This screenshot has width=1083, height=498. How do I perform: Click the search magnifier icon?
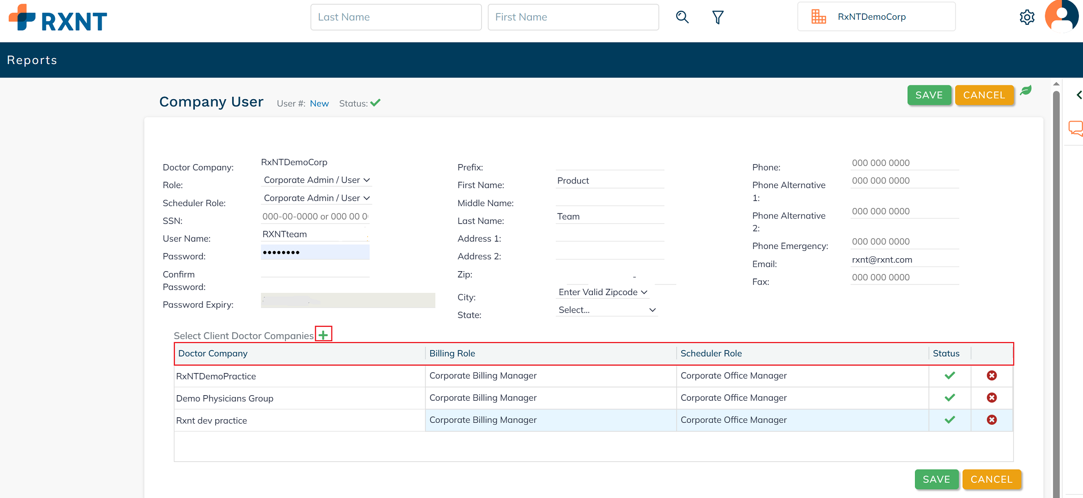pyautogui.click(x=682, y=17)
